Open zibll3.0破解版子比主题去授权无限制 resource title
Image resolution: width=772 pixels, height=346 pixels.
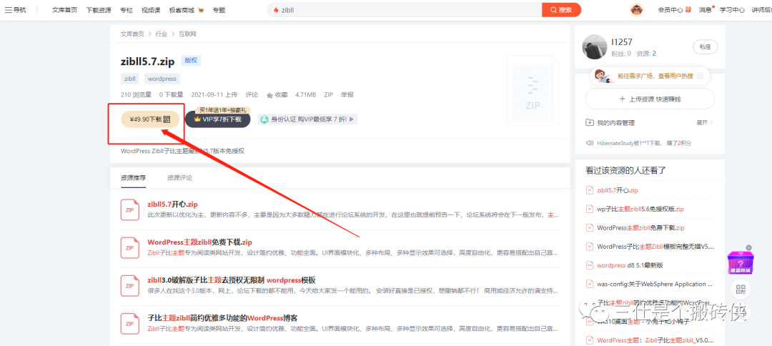pyautogui.click(x=232, y=280)
